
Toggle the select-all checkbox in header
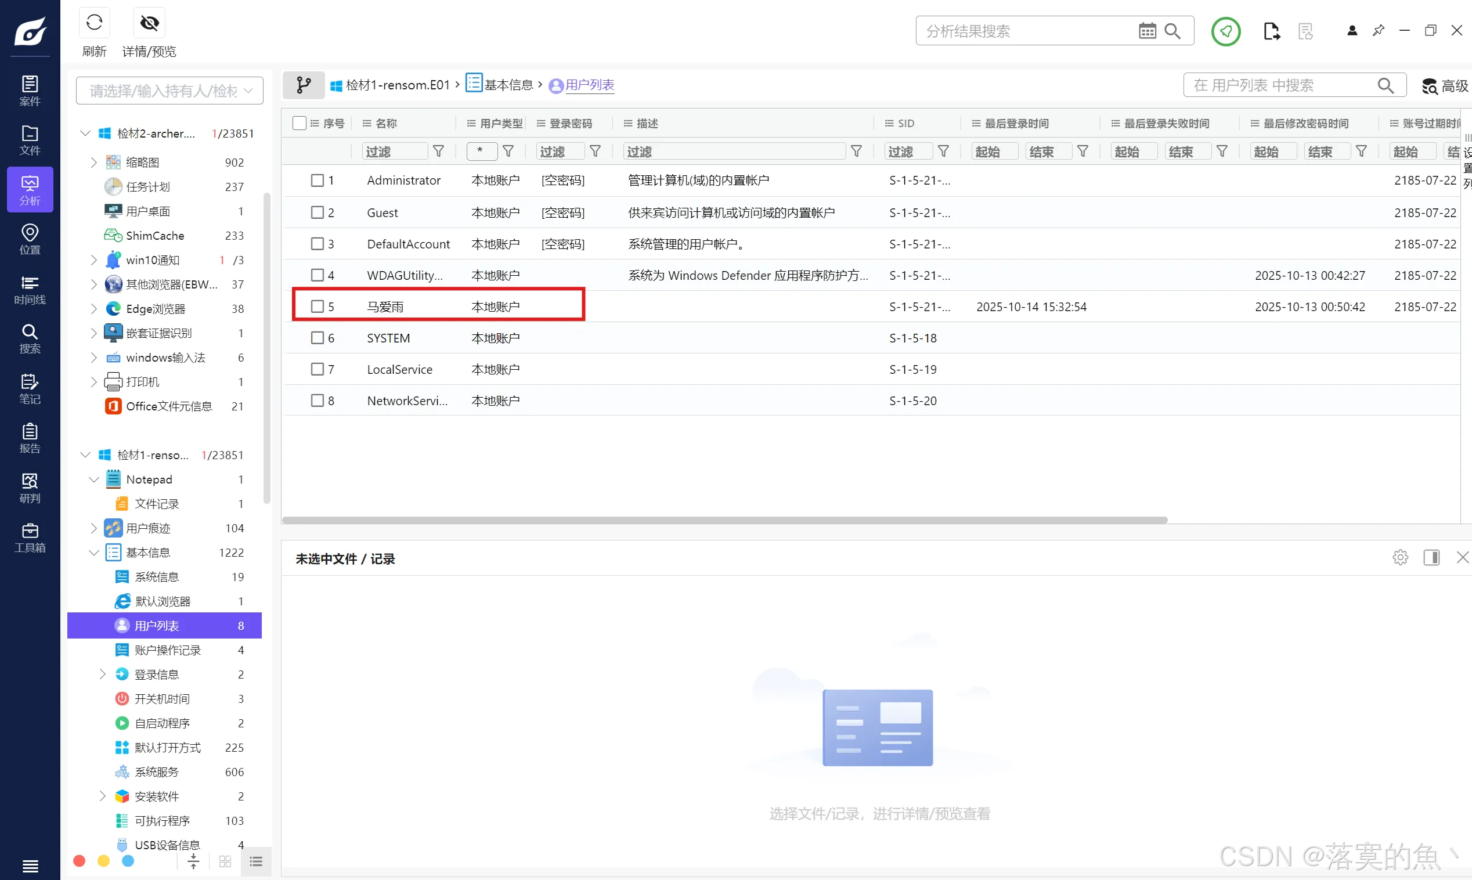[300, 123]
